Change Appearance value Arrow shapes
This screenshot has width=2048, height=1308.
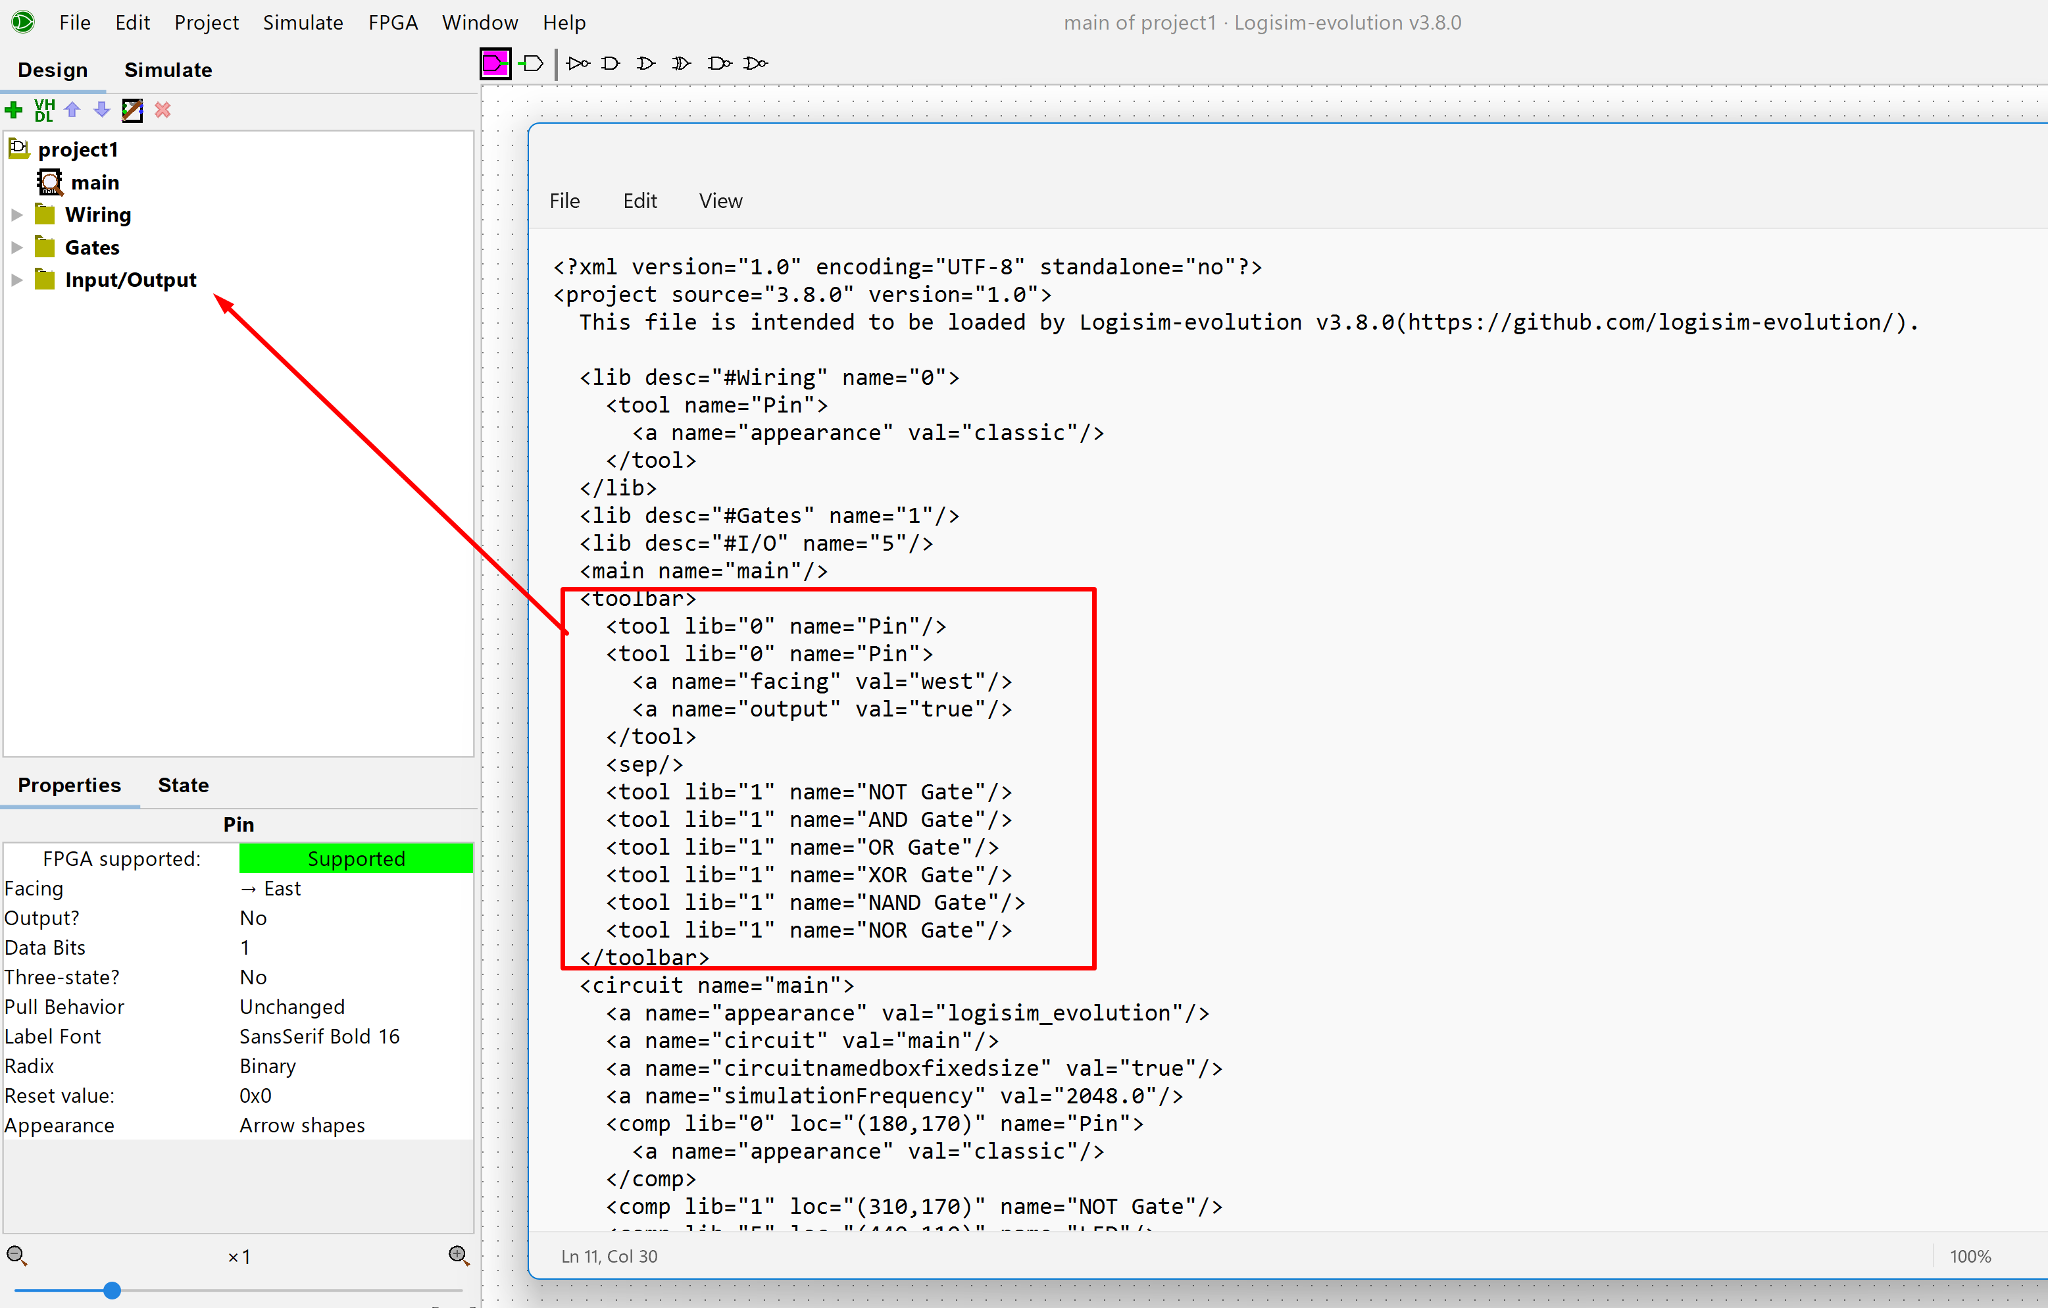pos(355,1126)
